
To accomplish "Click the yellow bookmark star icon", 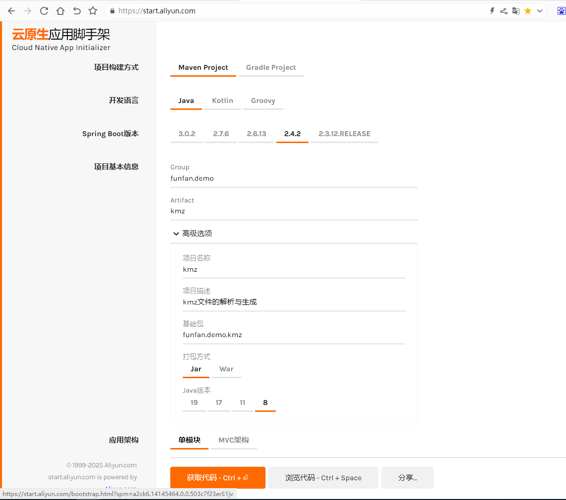I will (x=528, y=10).
